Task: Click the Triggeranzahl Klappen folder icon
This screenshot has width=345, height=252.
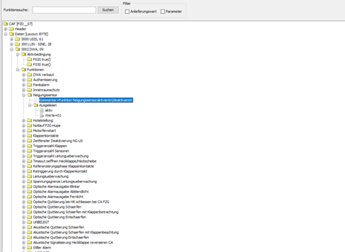Action: point(29,146)
